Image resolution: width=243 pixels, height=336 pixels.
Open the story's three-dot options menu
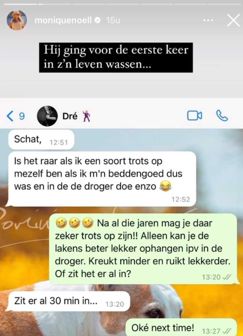(x=208, y=20)
